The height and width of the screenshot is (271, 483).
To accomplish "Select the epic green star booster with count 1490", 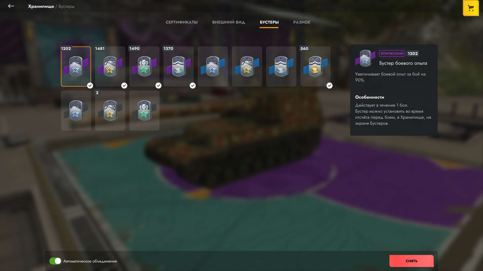I will coord(144,66).
